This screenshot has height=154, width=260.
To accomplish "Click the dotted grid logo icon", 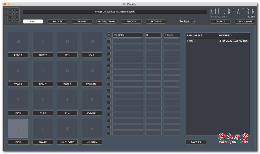I will click(12, 15).
